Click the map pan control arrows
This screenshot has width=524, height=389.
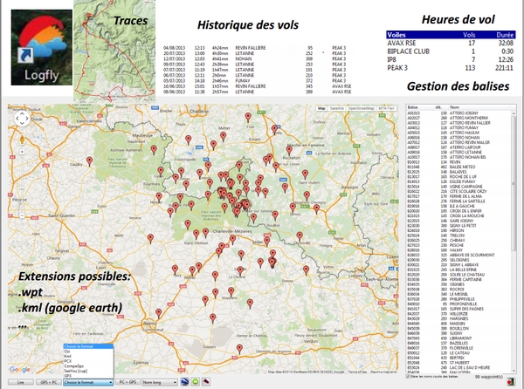pos(20,120)
